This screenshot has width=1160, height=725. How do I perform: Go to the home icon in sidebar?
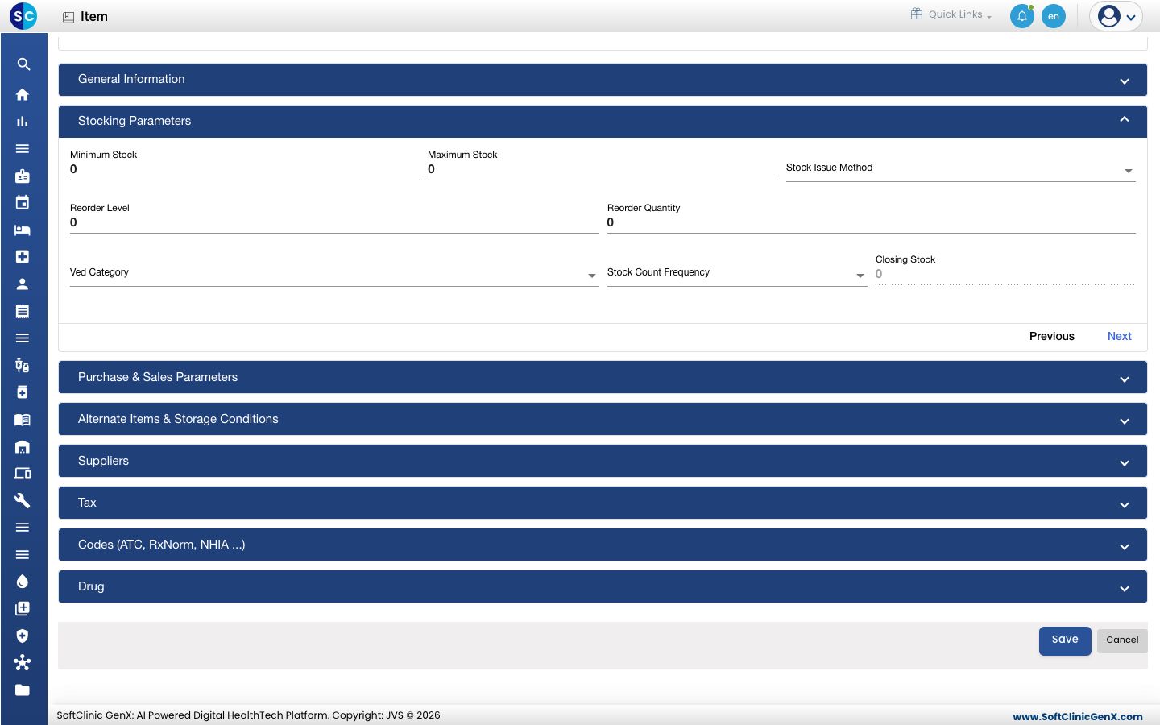pos(23,94)
